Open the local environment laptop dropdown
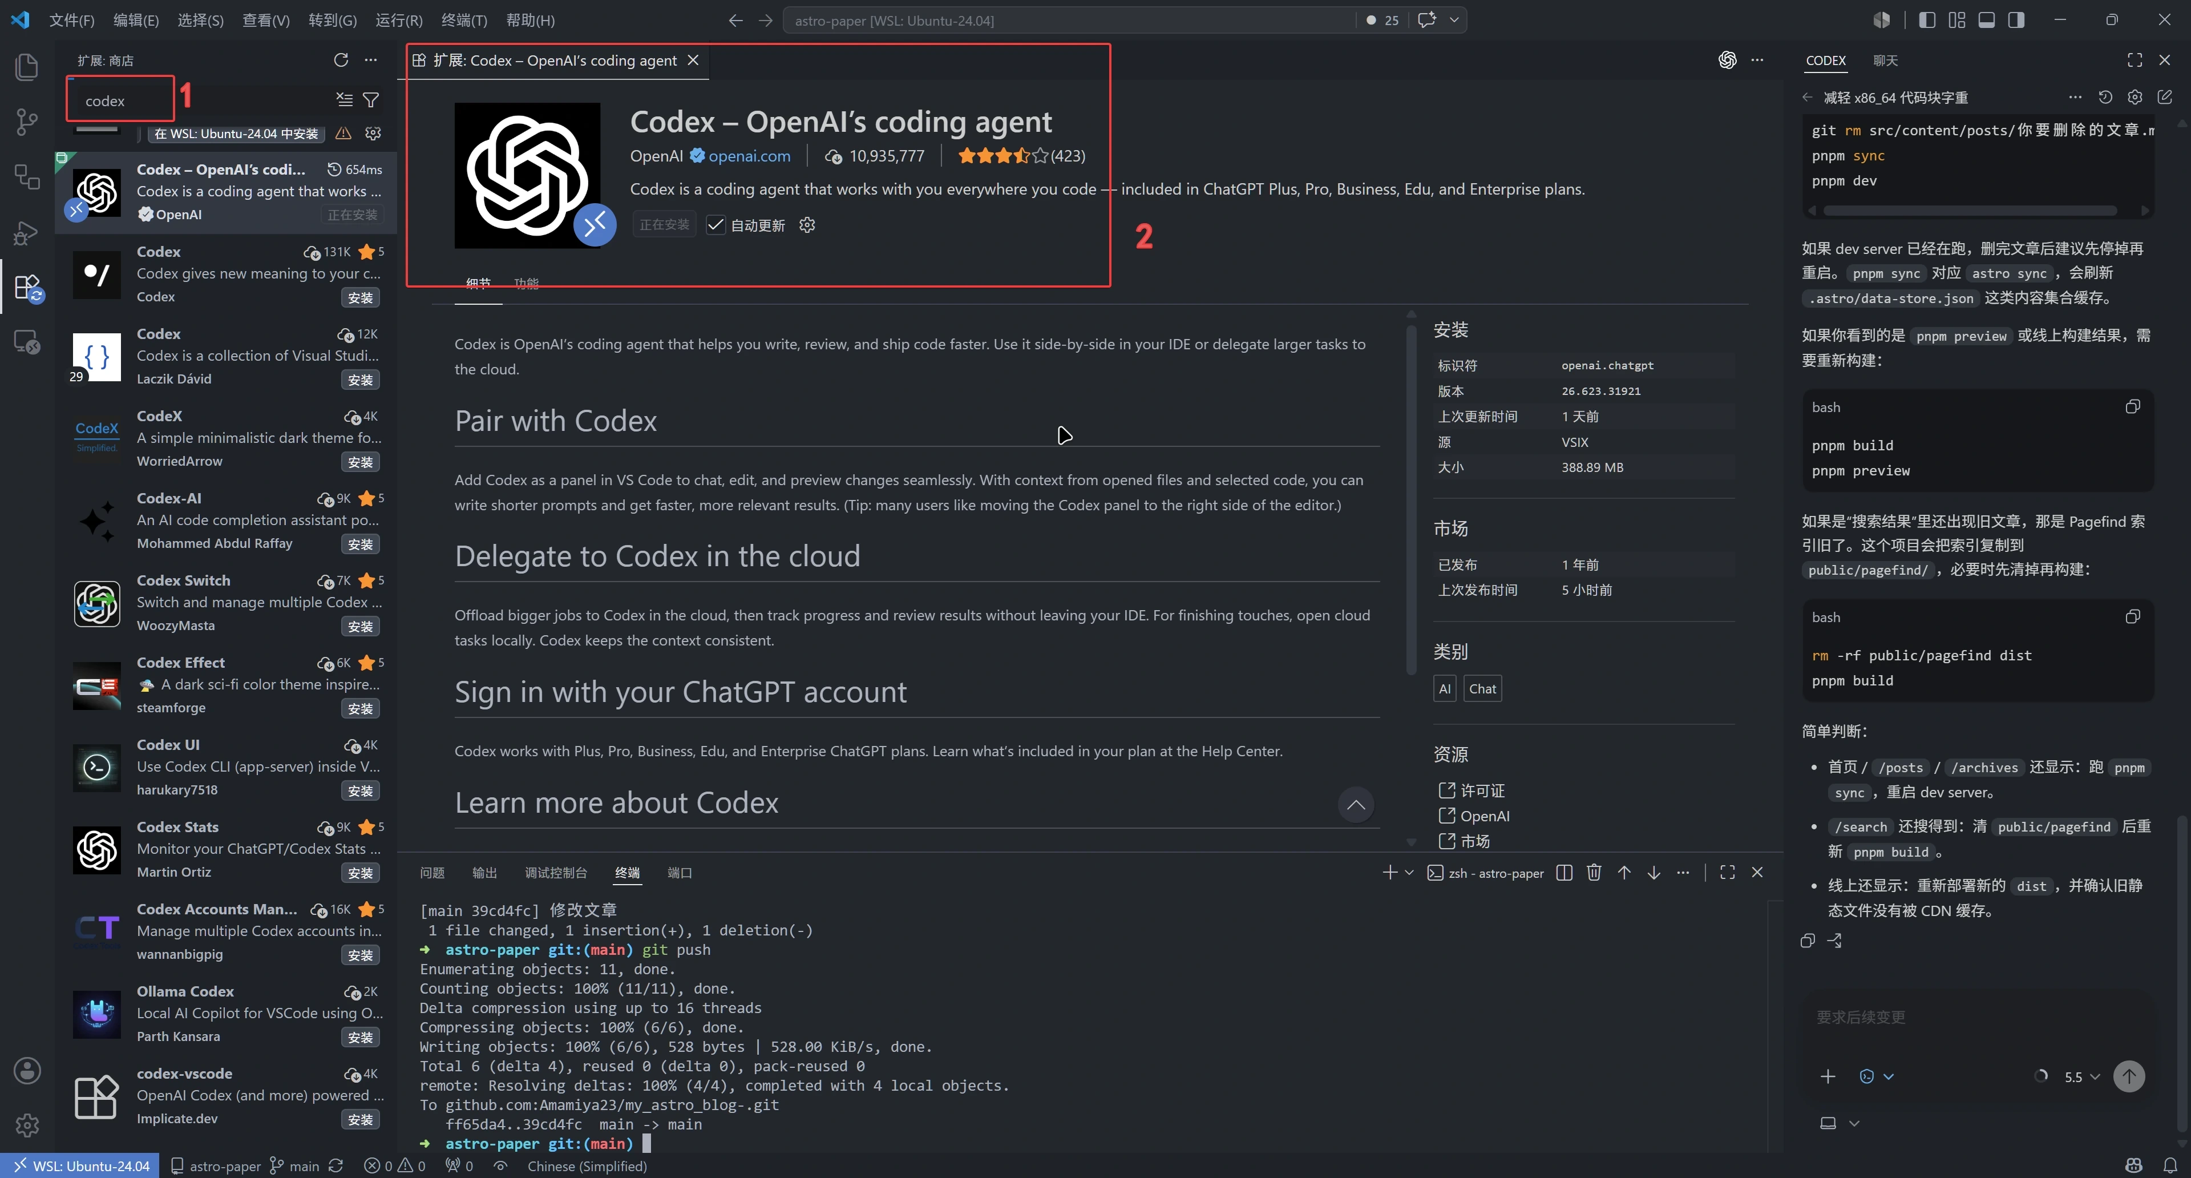2191x1178 pixels. tap(1840, 1123)
